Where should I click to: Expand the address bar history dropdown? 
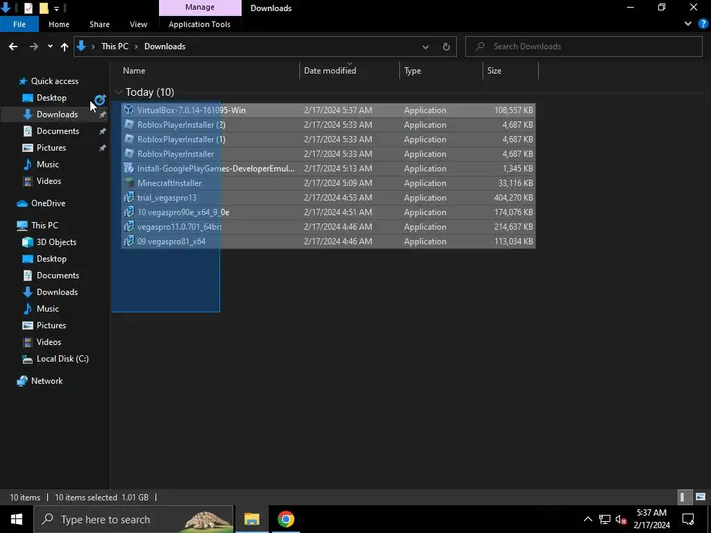426,46
